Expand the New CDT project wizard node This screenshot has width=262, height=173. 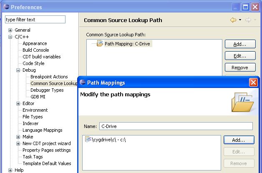click(x=18, y=143)
